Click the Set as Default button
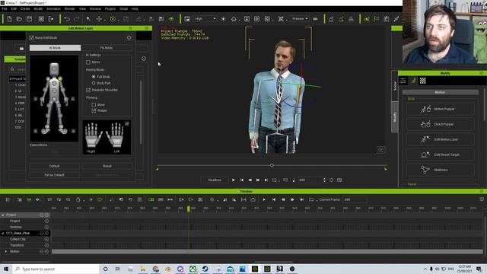 (54, 175)
